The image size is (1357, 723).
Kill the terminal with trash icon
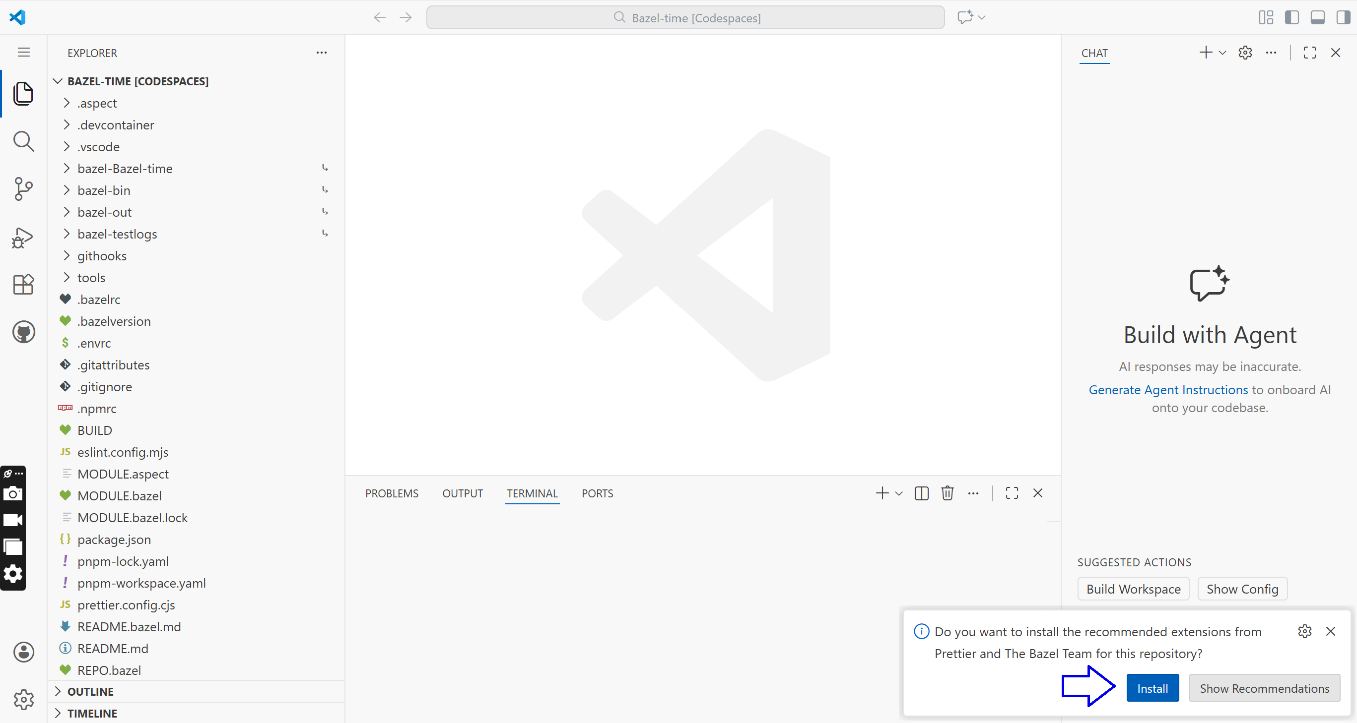[947, 493]
